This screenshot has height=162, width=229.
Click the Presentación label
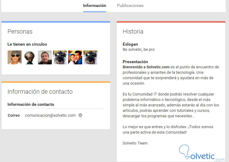135,62
